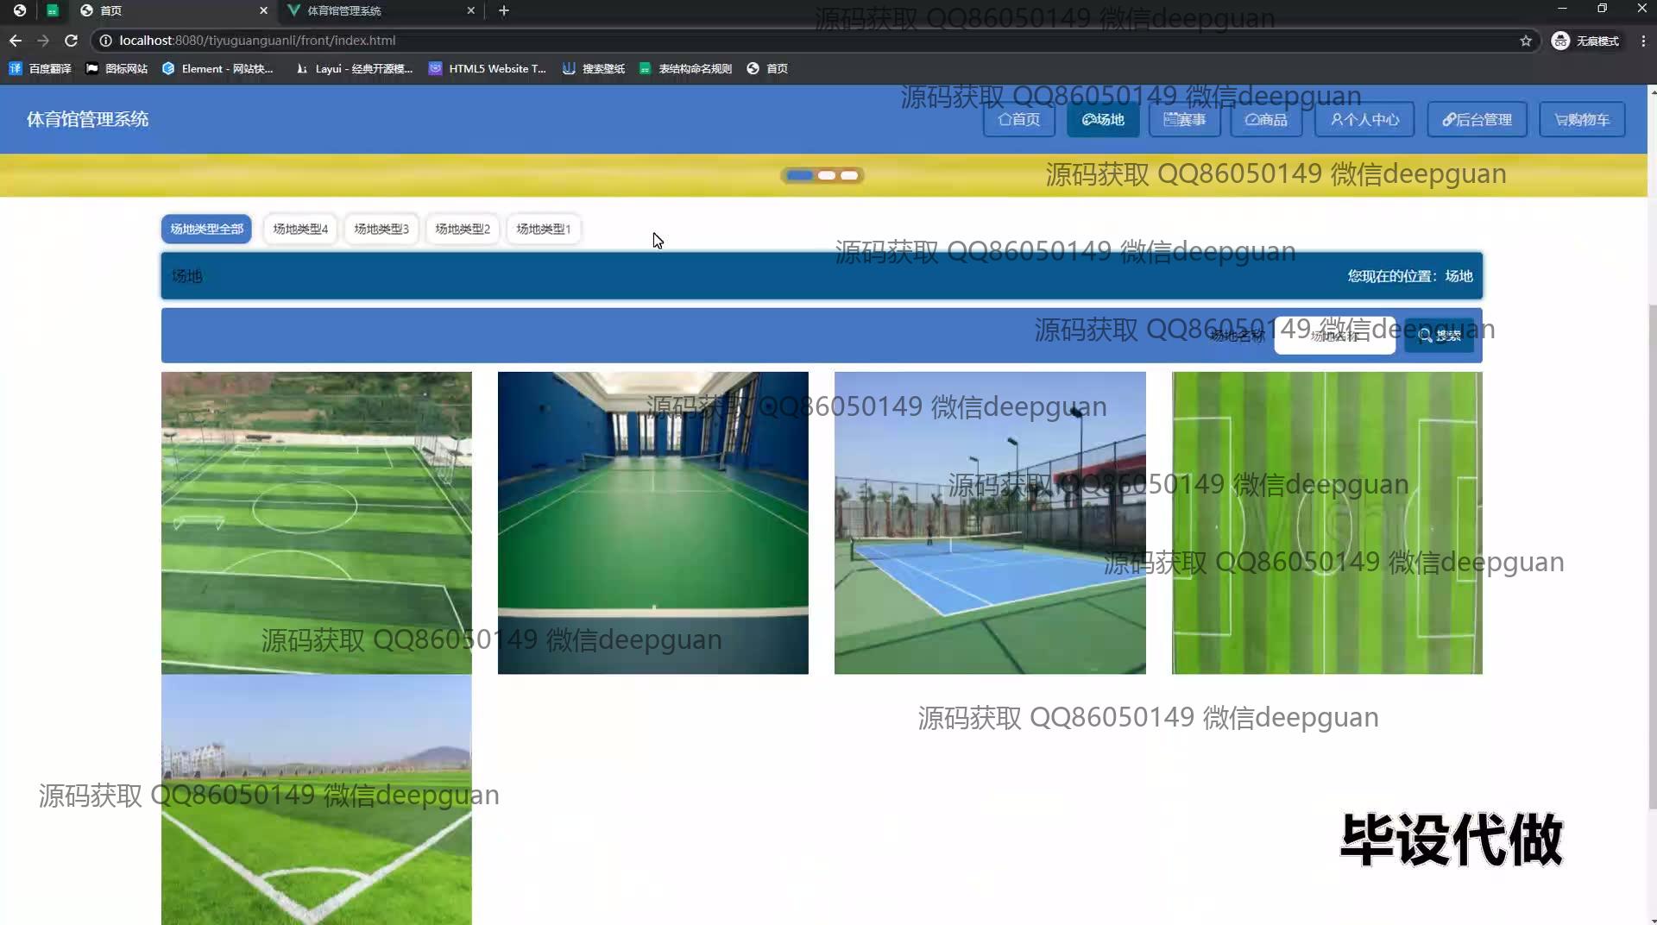Open the 商品 navigation button
The height and width of the screenshot is (925, 1657).
(x=1266, y=119)
